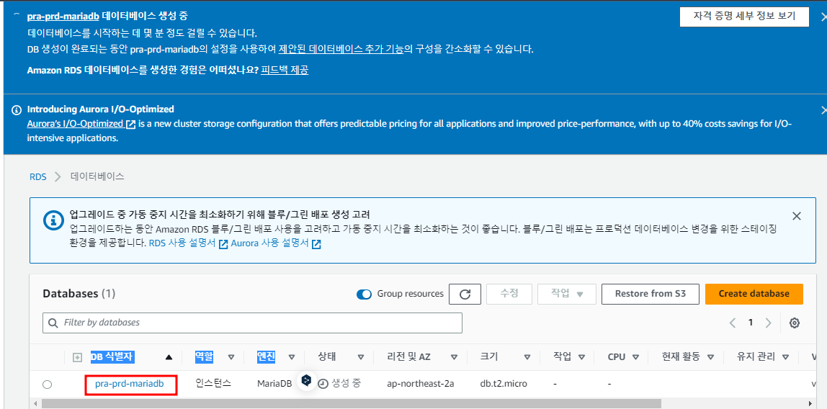Sort by DB 식별자 column arrow
The width and height of the screenshot is (827, 409).
click(x=169, y=357)
